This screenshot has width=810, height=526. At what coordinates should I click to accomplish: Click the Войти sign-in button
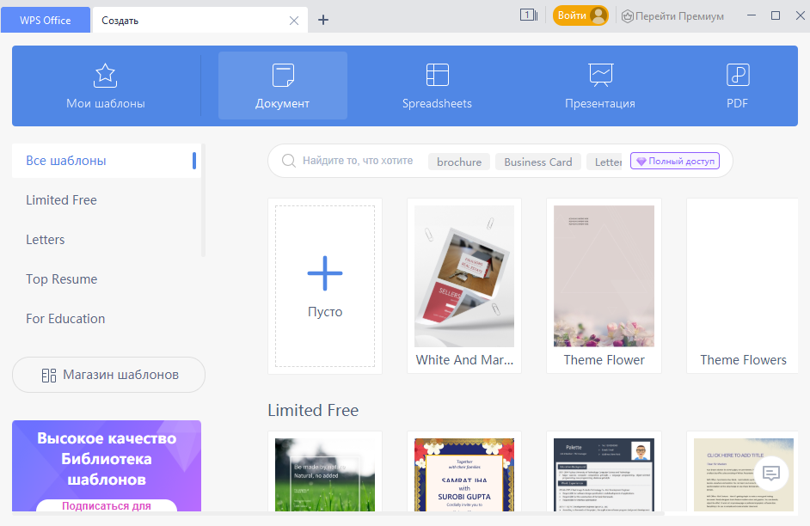point(580,15)
